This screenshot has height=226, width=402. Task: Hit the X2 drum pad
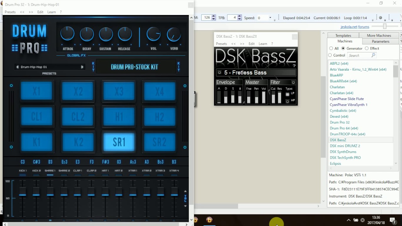(x=78, y=91)
